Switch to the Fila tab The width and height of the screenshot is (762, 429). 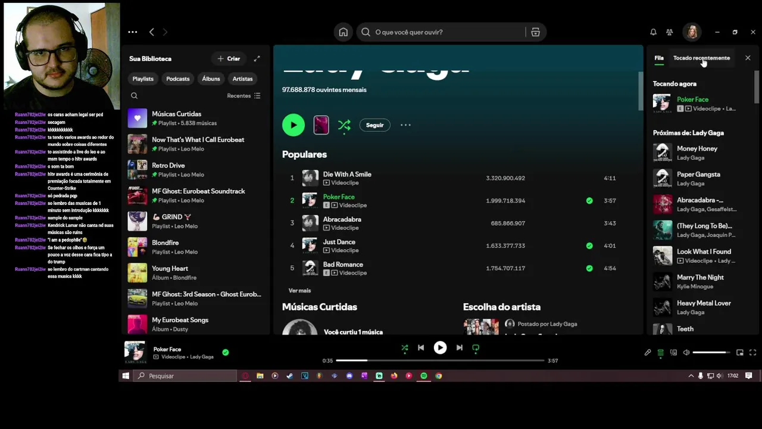click(x=659, y=58)
